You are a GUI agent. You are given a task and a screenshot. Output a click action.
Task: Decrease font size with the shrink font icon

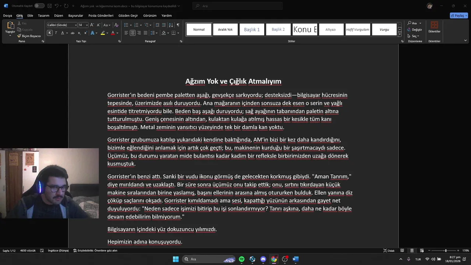tap(98, 25)
